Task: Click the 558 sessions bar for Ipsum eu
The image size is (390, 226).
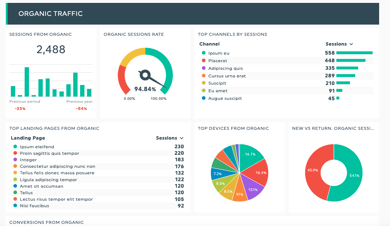Action: (354, 53)
